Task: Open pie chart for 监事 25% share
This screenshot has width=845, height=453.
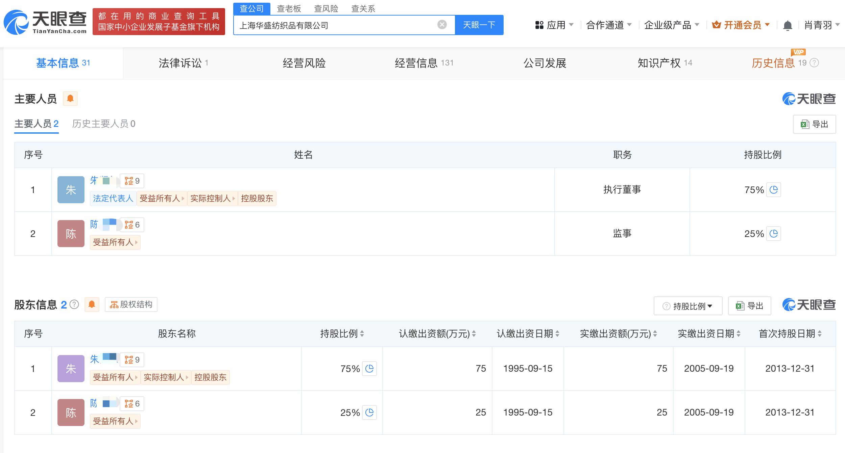Action: pyautogui.click(x=773, y=234)
